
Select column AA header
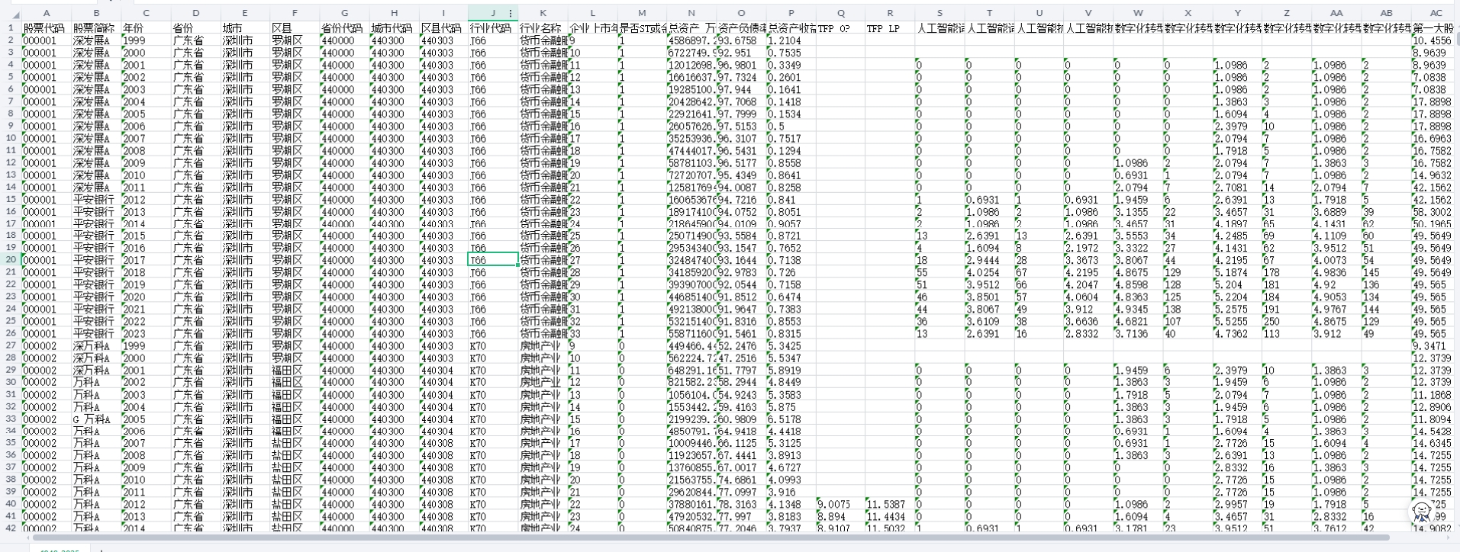tap(1336, 13)
